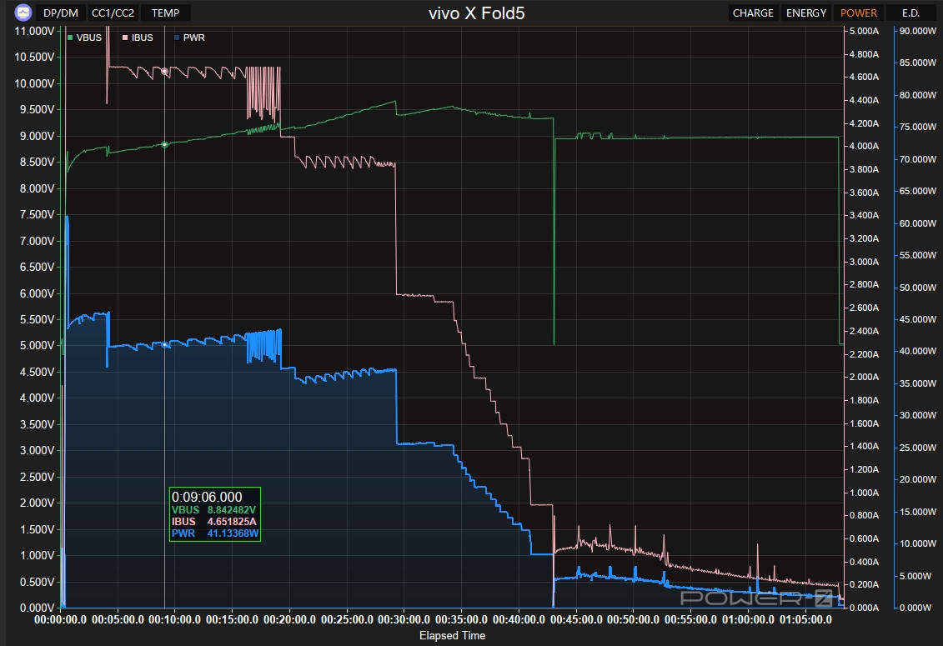
Task: Click the 15.000W power axis label
Action: [918, 512]
